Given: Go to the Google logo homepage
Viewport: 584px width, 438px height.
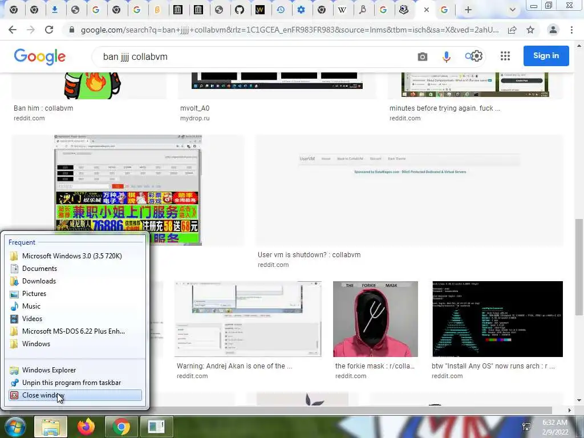Looking at the screenshot, I should (x=40, y=56).
